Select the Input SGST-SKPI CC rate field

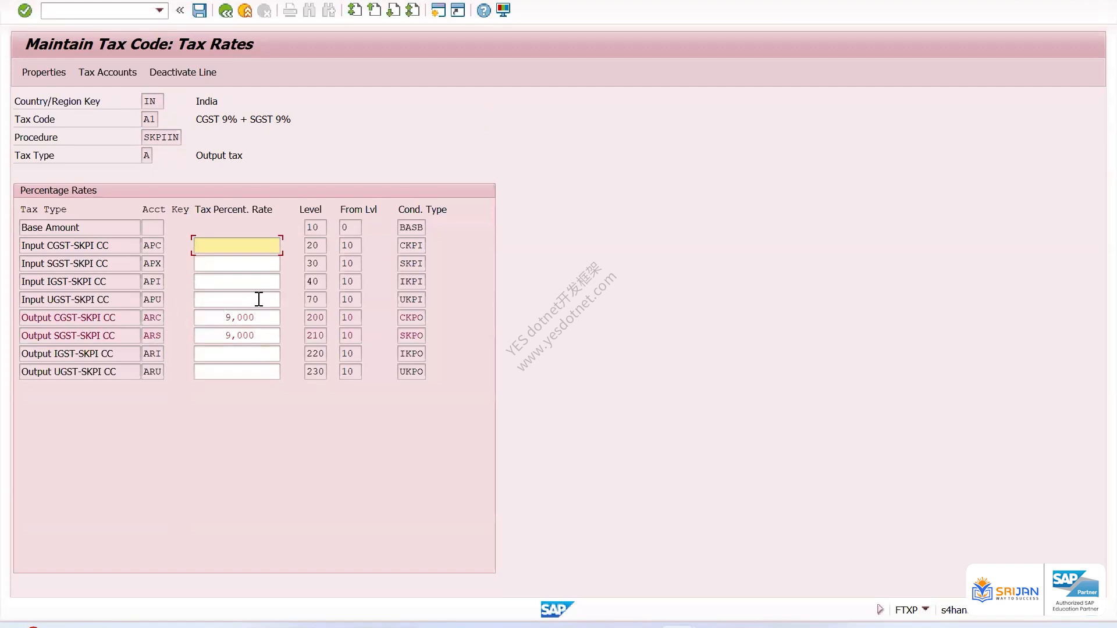(x=237, y=263)
